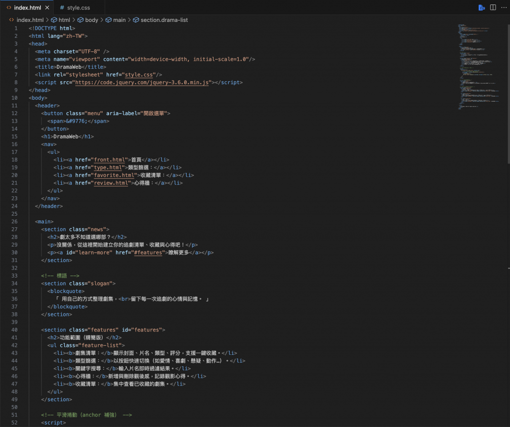
Task: Click the <!-- 標語 --> comment
Action: [60, 276]
